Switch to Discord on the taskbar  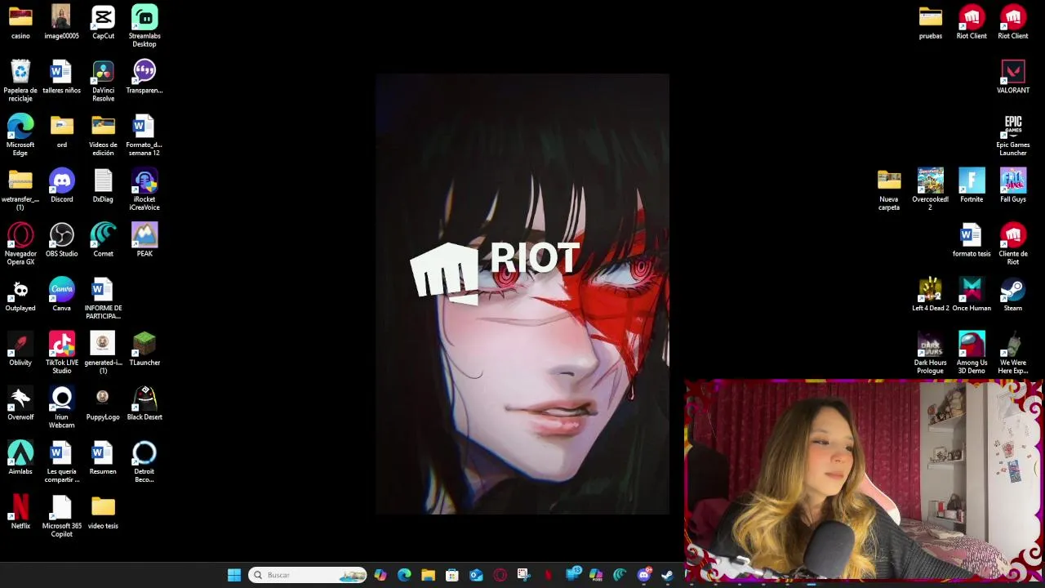pos(644,575)
